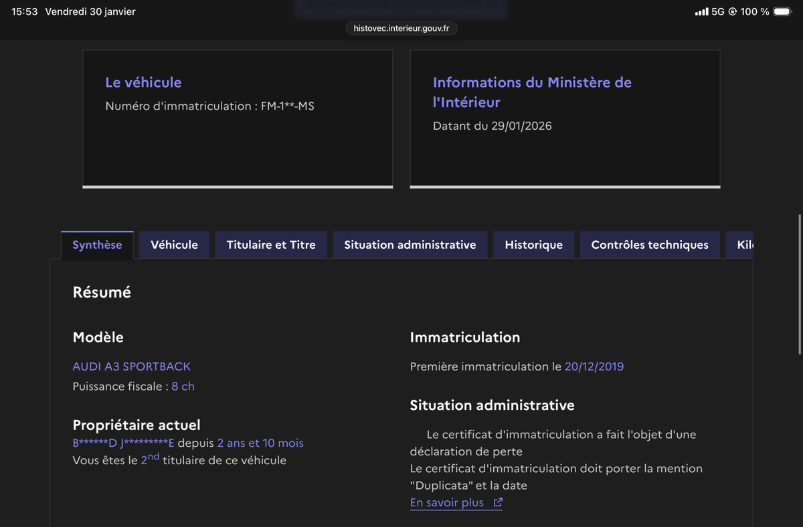Click the Le véhicule card heading
This screenshot has width=803, height=527.
143,82
